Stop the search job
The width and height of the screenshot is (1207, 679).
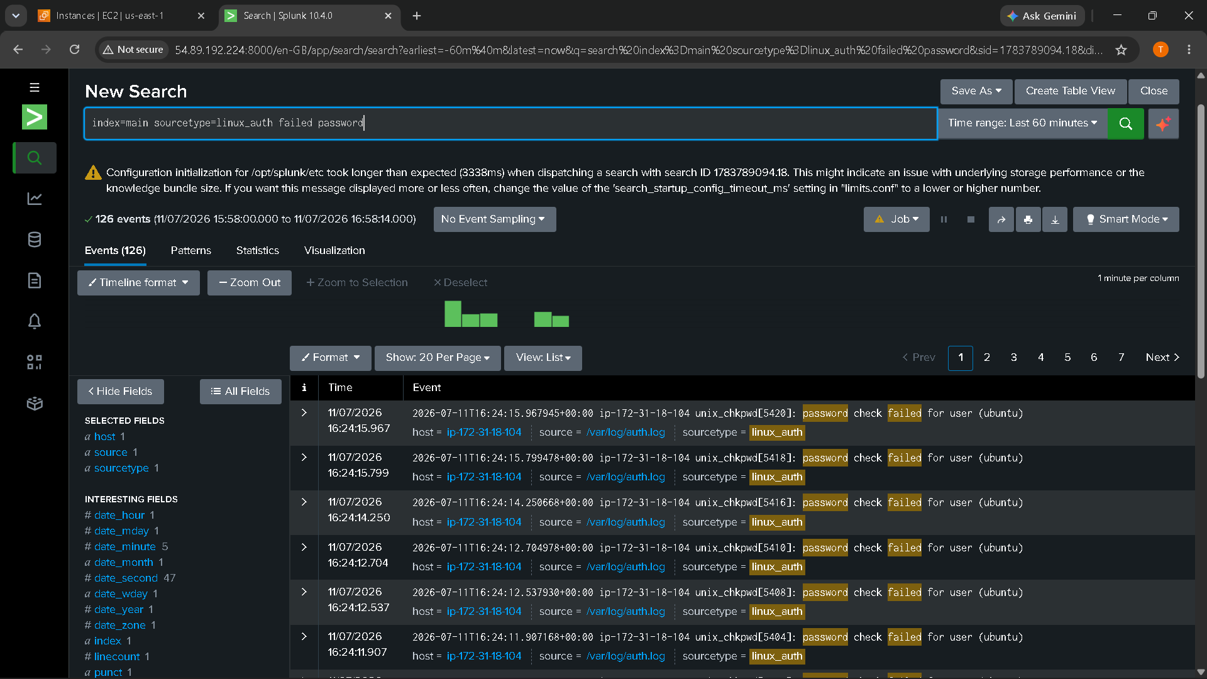click(971, 219)
